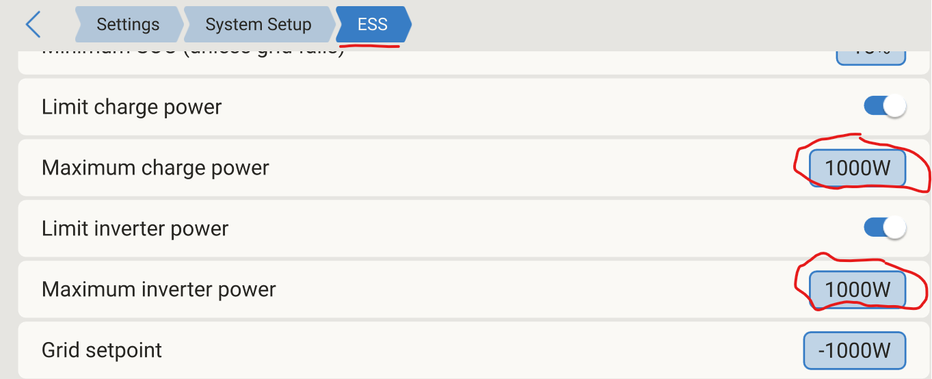Navigate to the System Setup breadcrumb
Viewport: 932px width, 379px height.
(258, 25)
